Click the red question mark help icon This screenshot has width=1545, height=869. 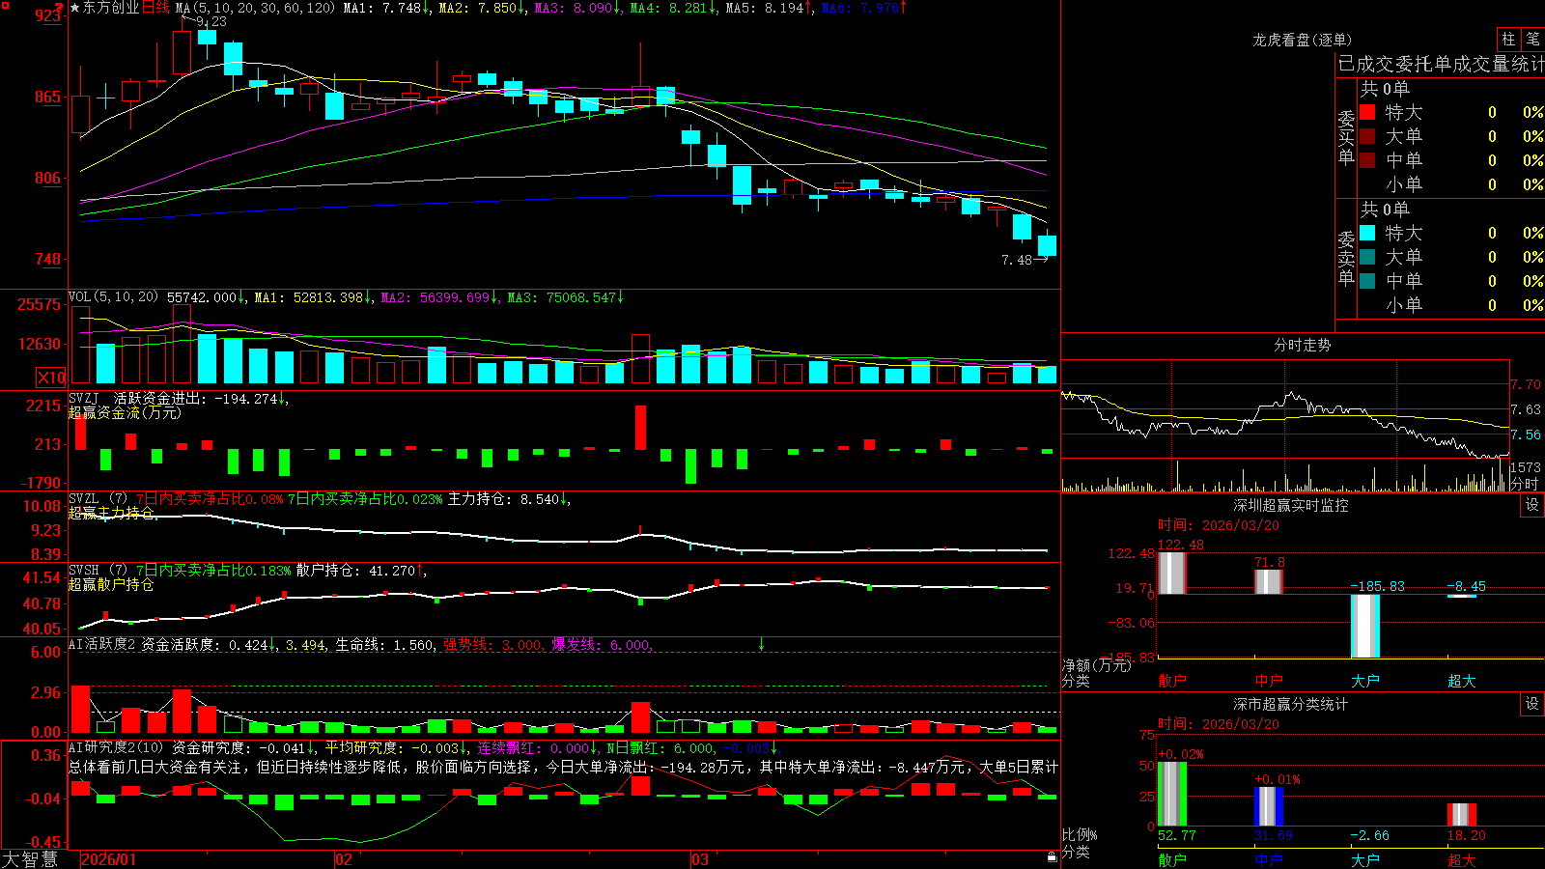(60, 10)
